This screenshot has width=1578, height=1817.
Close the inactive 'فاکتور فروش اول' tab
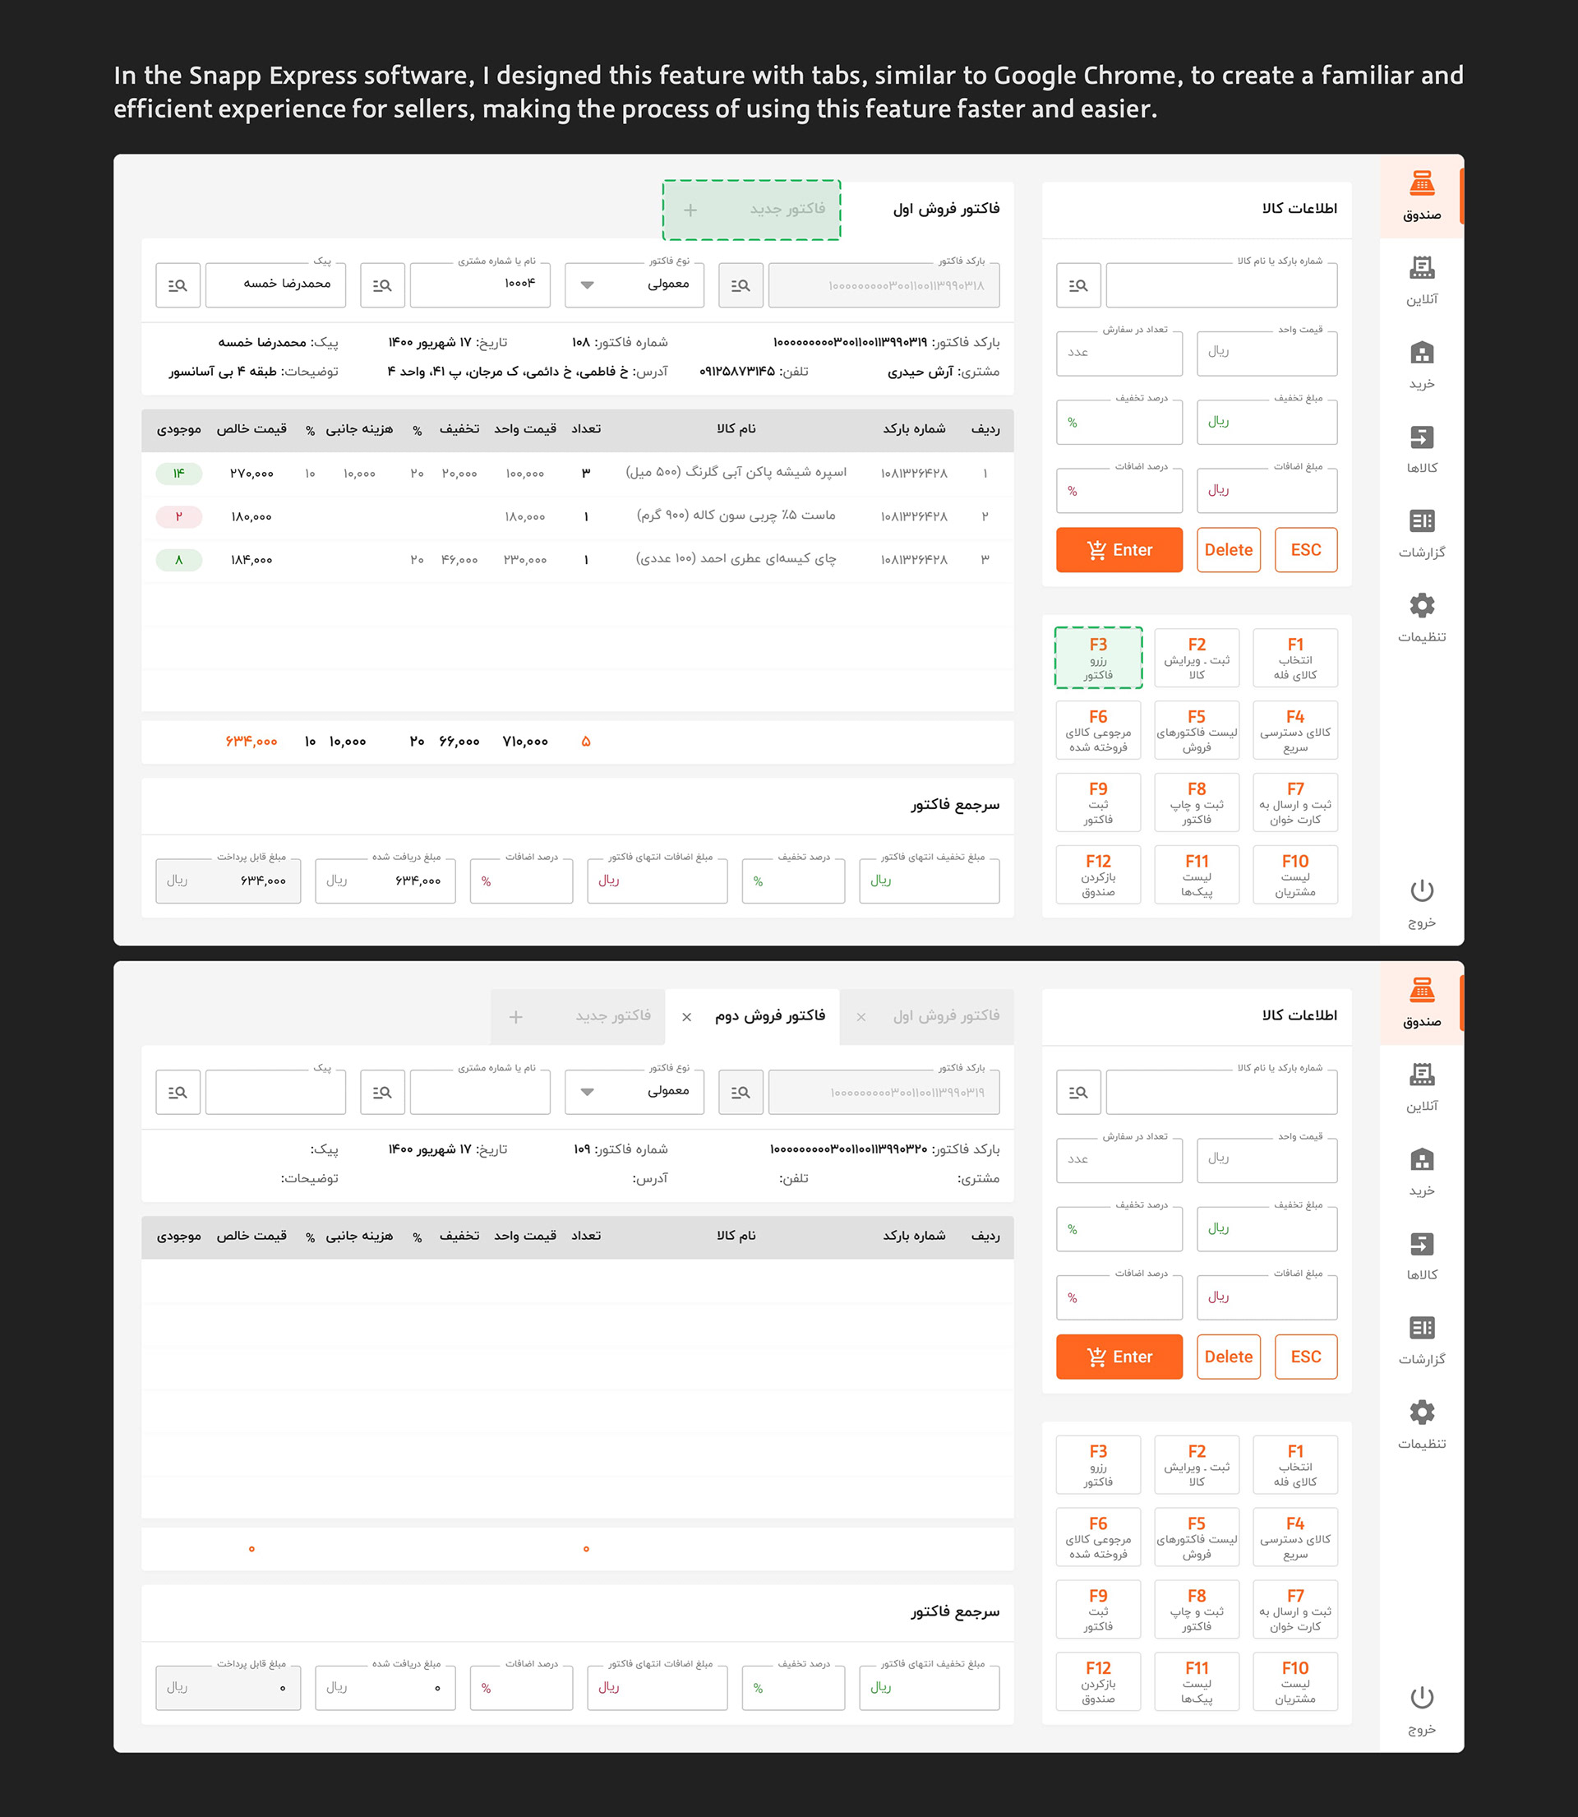pos(861,1017)
